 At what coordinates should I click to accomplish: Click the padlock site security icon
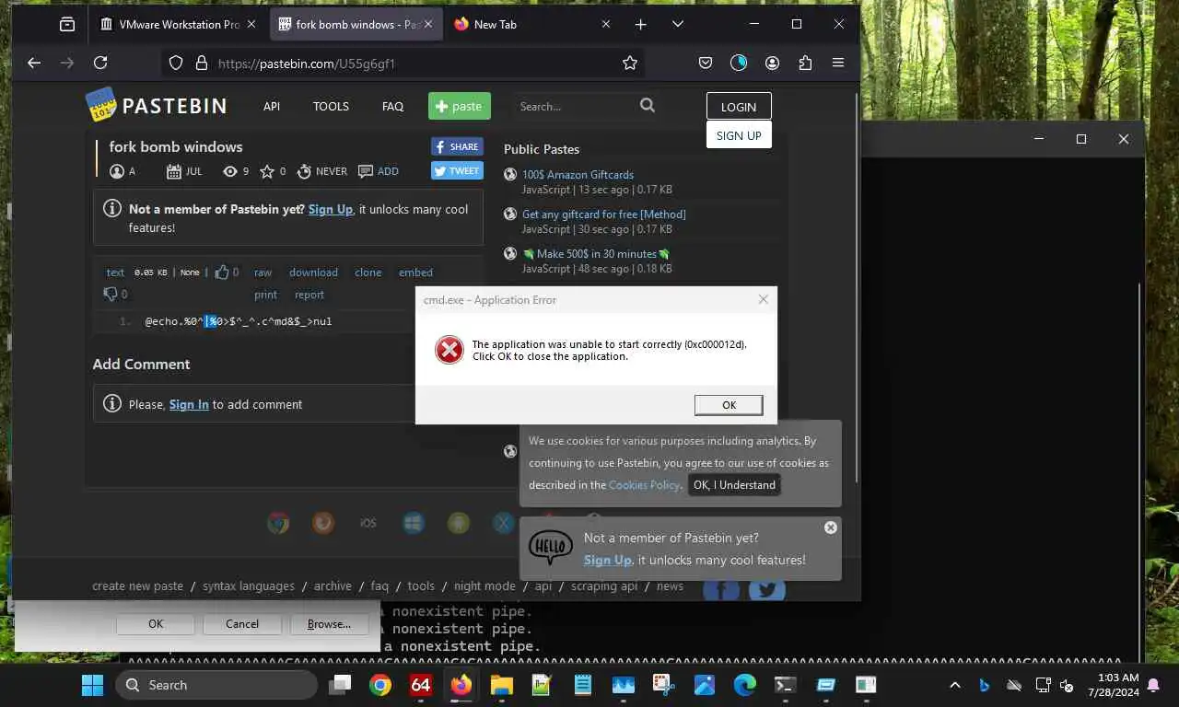(x=202, y=63)
